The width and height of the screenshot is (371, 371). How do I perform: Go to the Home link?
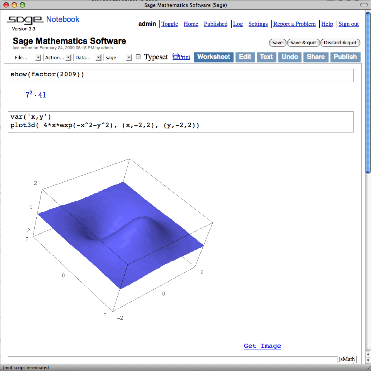pyautogui.click(x=191, y=24)
